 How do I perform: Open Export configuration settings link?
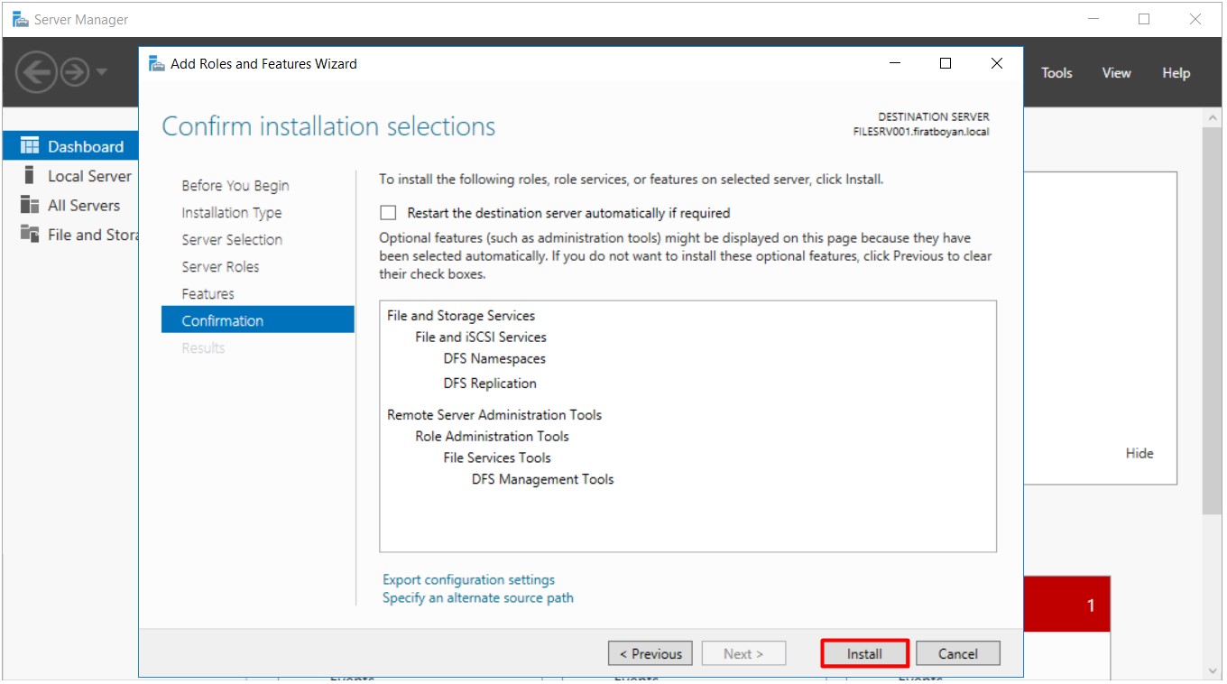coord(468,579)
